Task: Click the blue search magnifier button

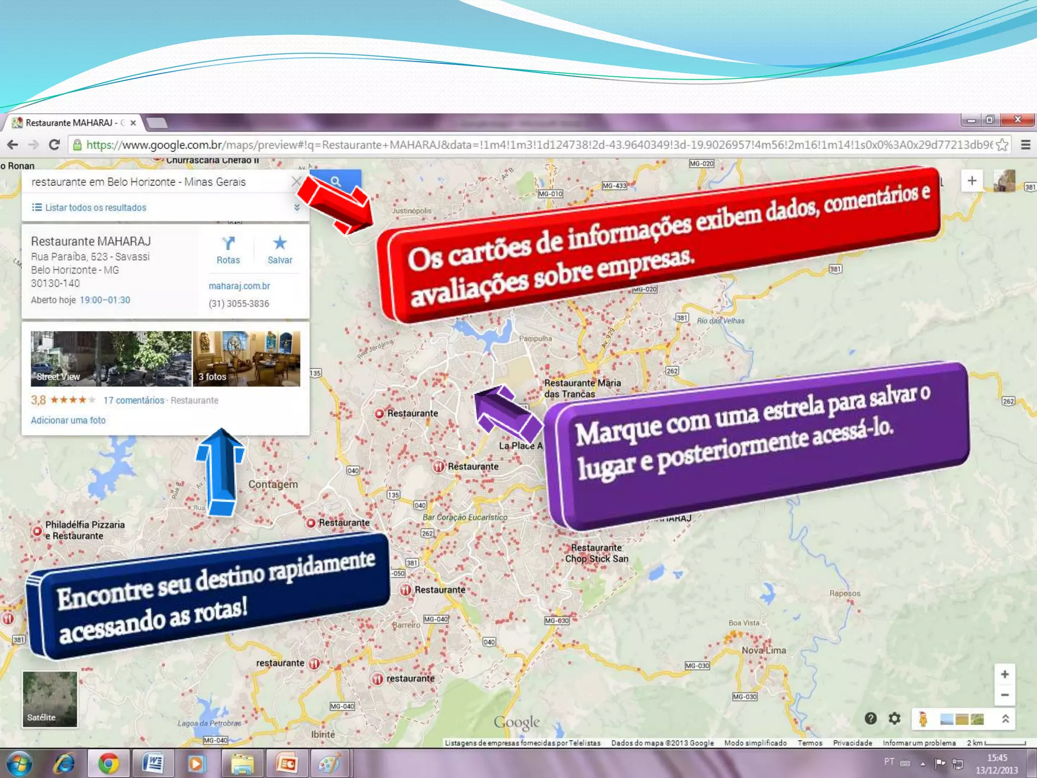Action: click(335, 181)
